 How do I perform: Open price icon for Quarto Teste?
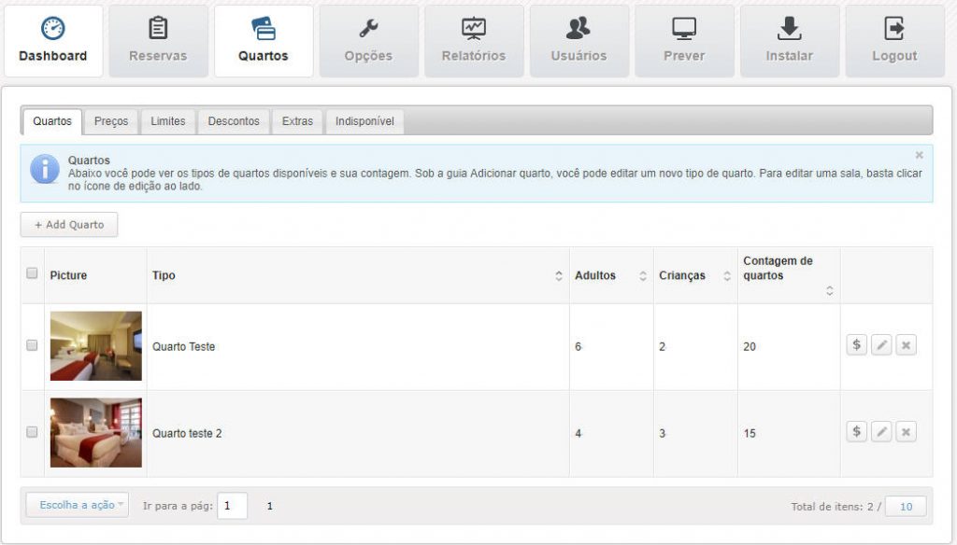tap(856, 345)
